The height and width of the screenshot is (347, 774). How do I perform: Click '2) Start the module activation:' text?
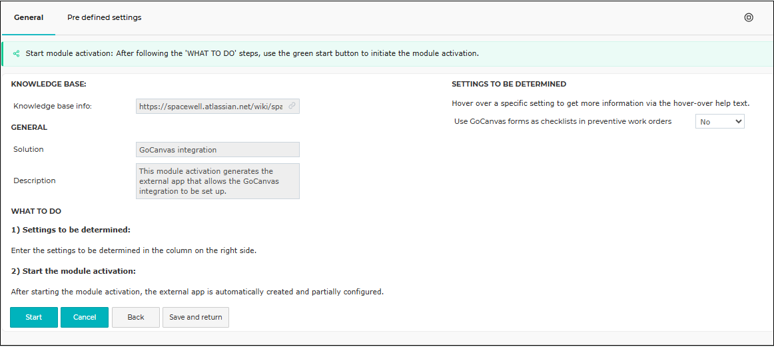pyautogui.click(x=73, y=271)
